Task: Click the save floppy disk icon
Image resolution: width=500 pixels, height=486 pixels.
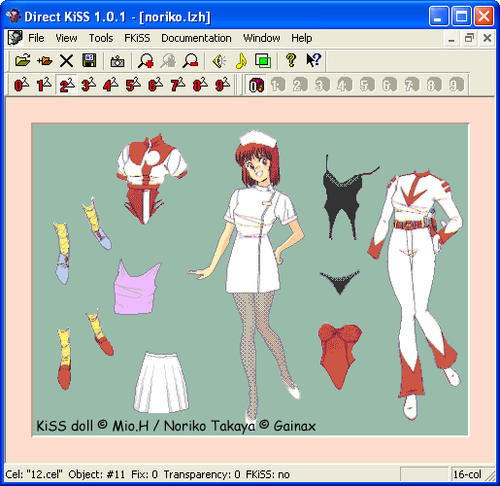Action: (x=89, y=60)
